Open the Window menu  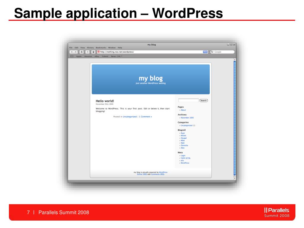112,48
